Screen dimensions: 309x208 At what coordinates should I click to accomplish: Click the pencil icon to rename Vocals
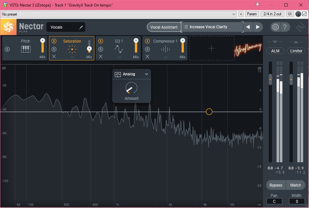click(x=81, y=27)
